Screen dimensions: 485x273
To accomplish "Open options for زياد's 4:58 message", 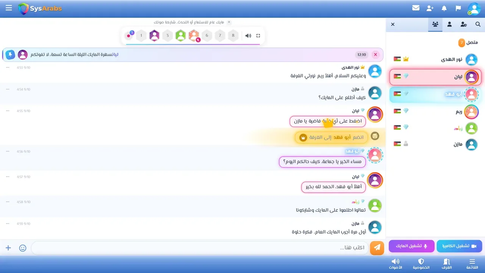I will tap(8, 202).
